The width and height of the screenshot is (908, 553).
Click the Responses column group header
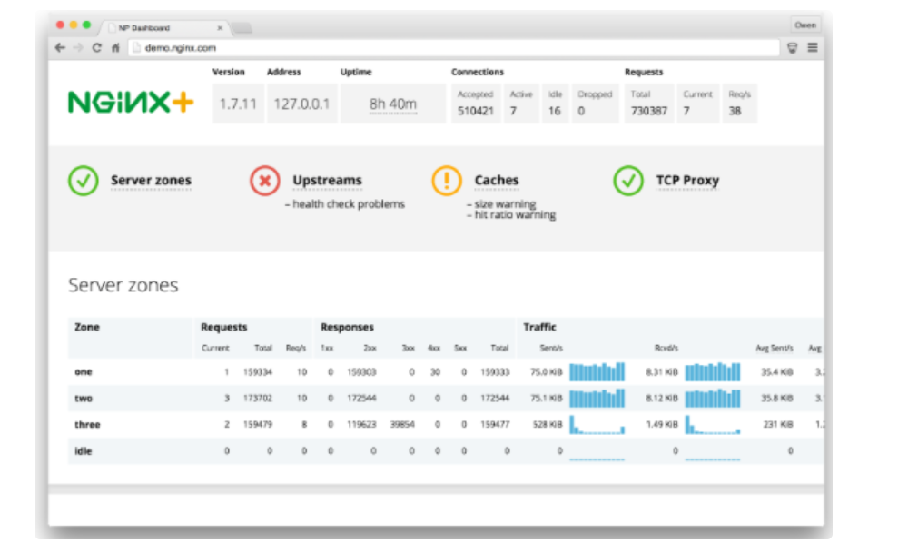pos(347,327)
